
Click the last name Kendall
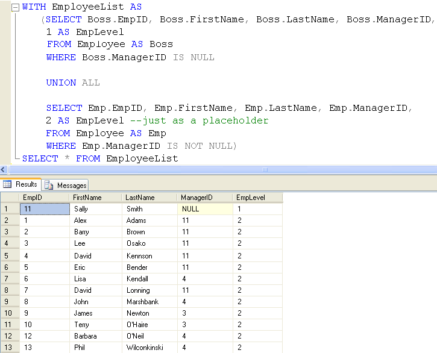137,279
